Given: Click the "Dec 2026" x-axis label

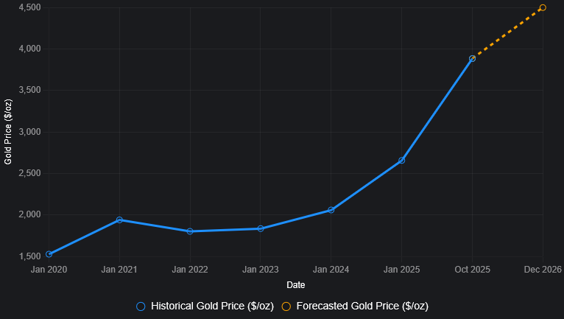Looking at the screenshot, I should pos(542,270).
